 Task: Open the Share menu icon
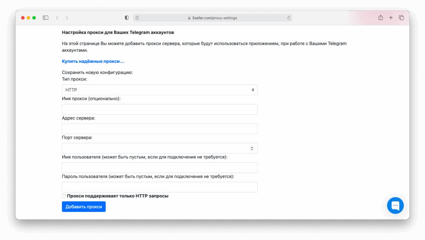point(380,18)
